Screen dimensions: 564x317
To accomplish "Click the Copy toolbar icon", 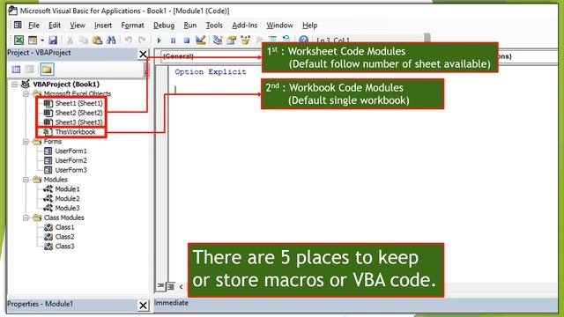I will [x=84, y=40].
